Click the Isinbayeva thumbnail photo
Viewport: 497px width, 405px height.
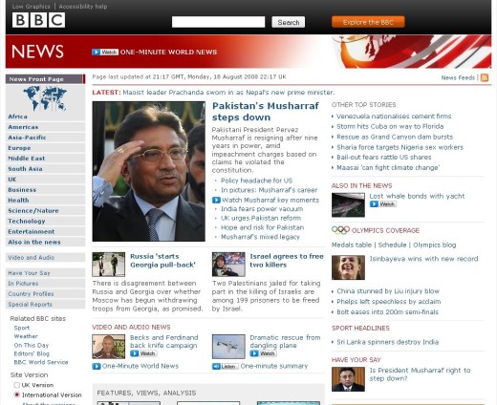point(348,267)
